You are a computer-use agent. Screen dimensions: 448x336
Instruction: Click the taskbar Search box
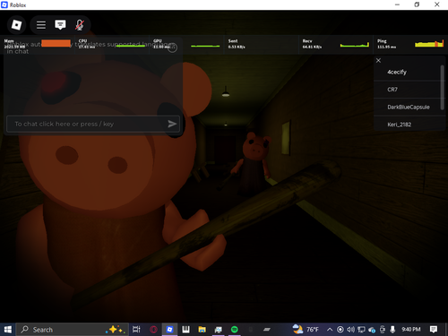pos(72,330)
